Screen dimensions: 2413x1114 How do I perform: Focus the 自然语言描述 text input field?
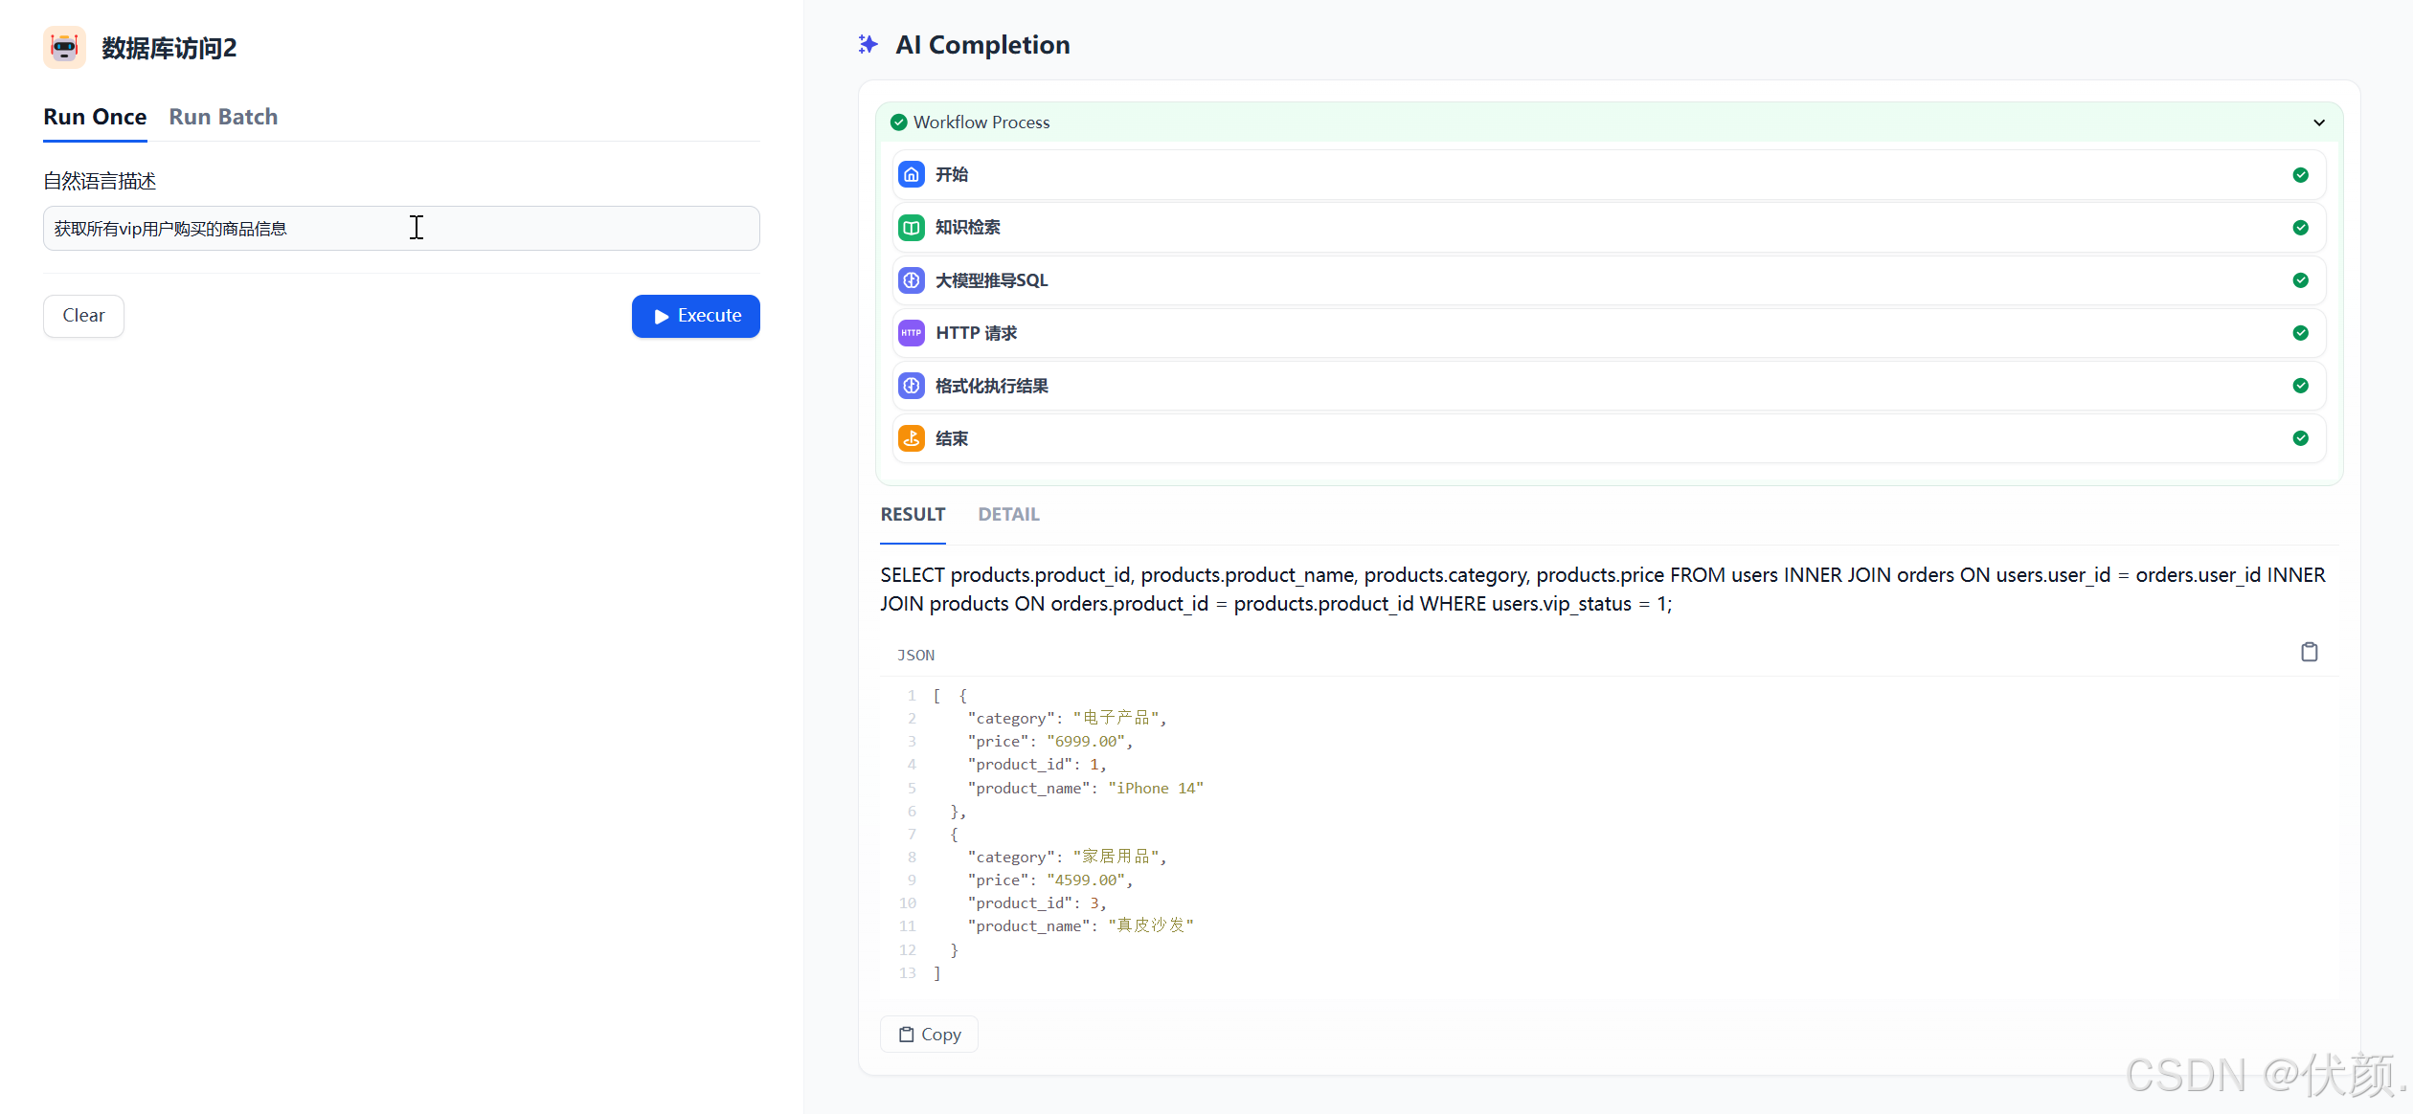click(x=400, y=229)
